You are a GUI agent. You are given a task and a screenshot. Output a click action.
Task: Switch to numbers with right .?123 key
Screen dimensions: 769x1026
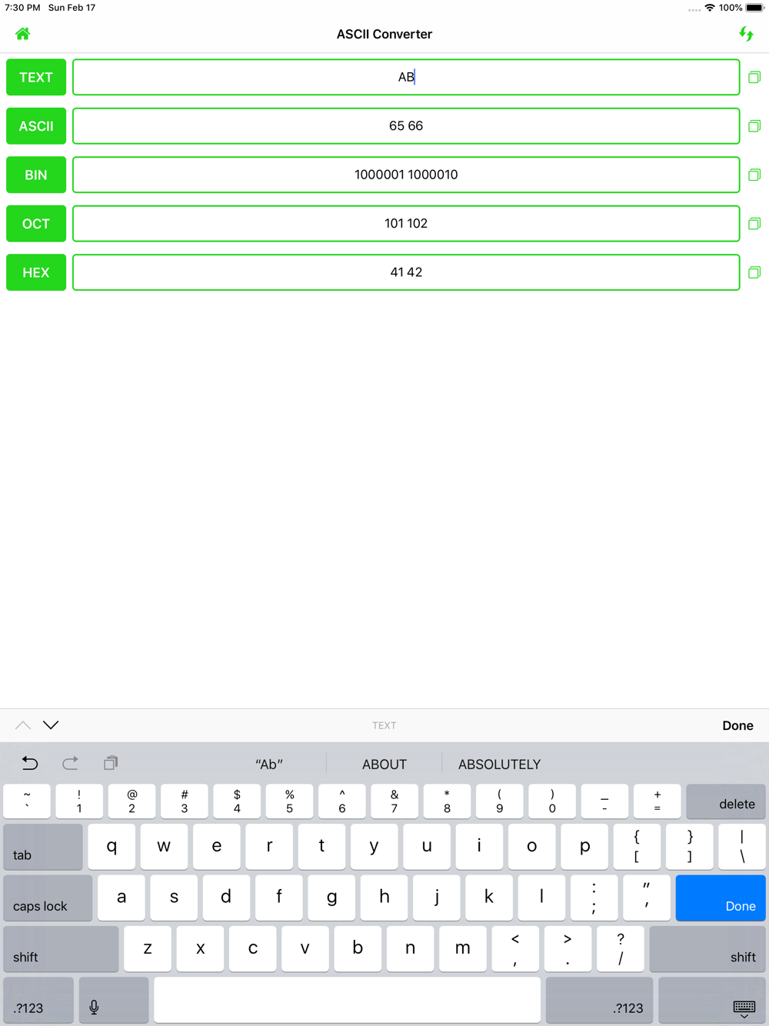[600, 1001]
